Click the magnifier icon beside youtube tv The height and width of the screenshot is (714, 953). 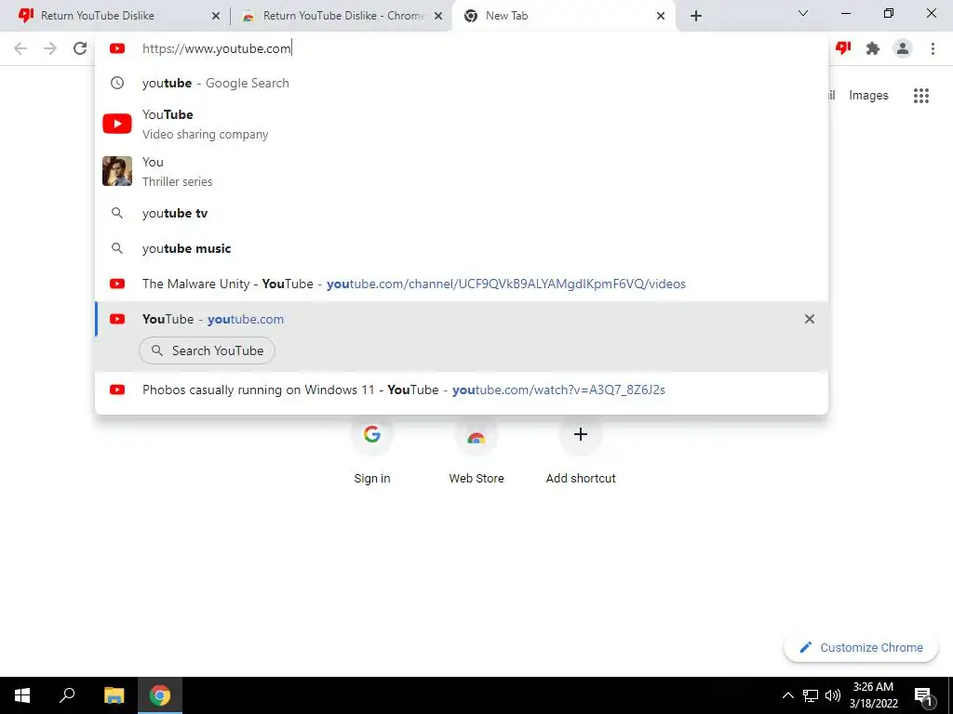click(116, 213)
